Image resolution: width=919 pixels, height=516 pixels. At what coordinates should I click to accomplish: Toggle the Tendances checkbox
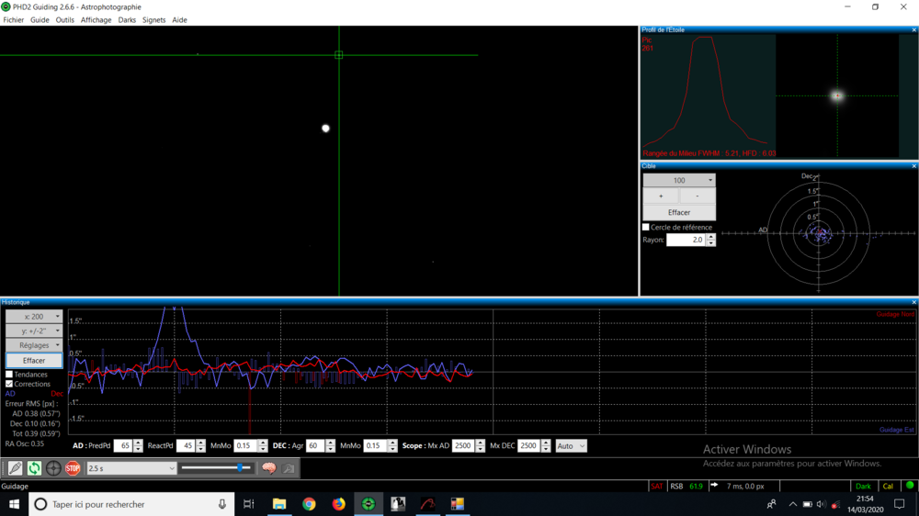coord(9,375)
